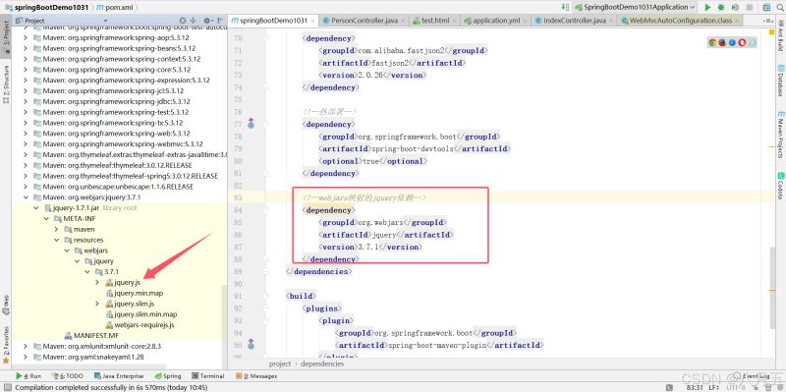Click the scroll-from-source target icon
Screen dimensions: 786x392
point(183,21)
